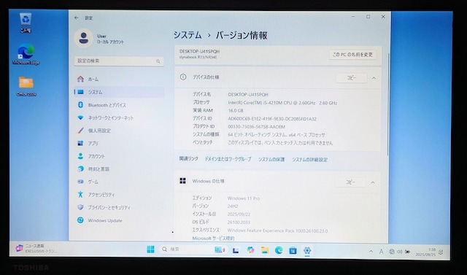Collapse the Windows の仕様 section

[373, 182]
